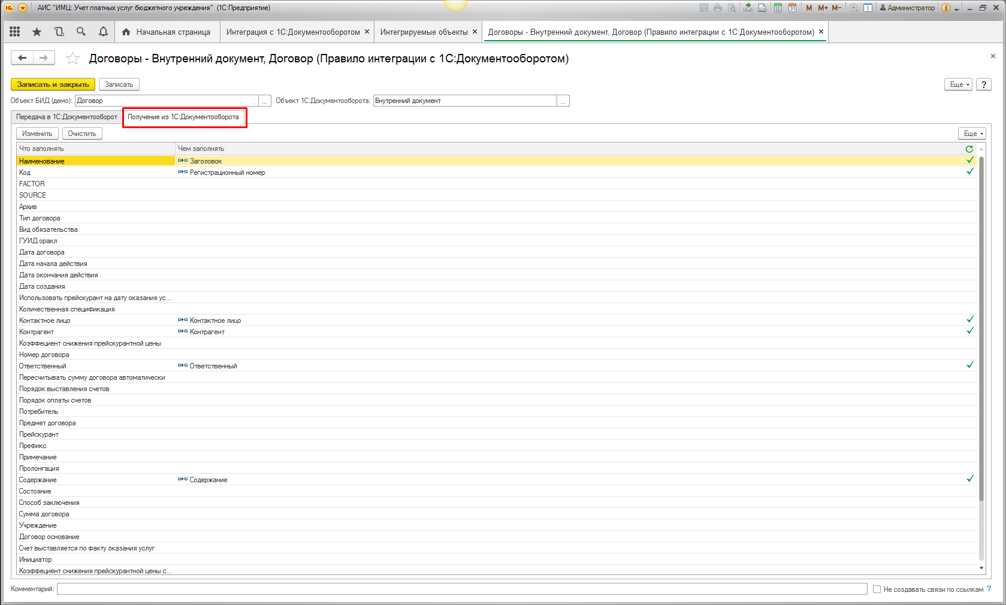Open notifications bell icon
The height and width of the screenshot is (605, 1006).
tap(103, 32)
